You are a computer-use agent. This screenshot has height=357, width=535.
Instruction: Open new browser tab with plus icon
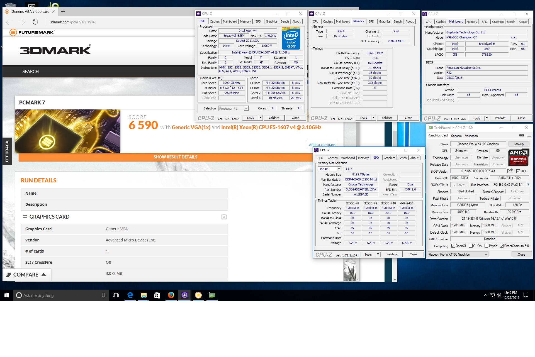tap(63, 11)
